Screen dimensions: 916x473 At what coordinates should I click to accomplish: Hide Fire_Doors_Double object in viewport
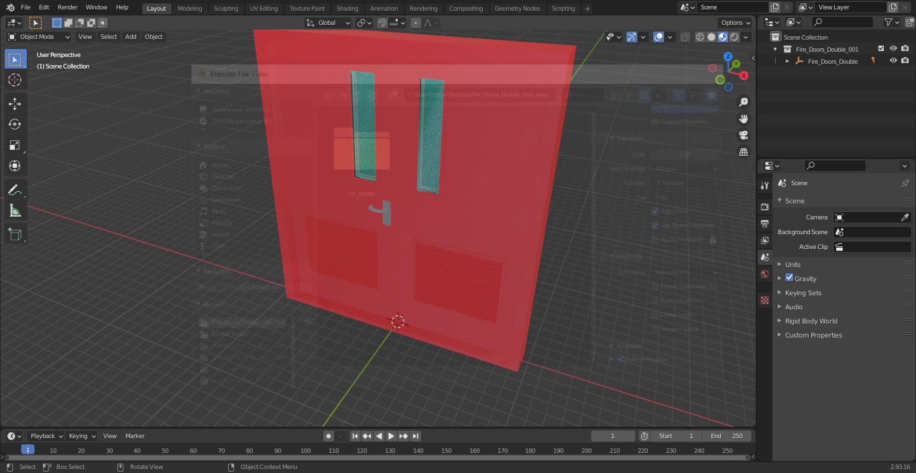click(x=893, y=61)
